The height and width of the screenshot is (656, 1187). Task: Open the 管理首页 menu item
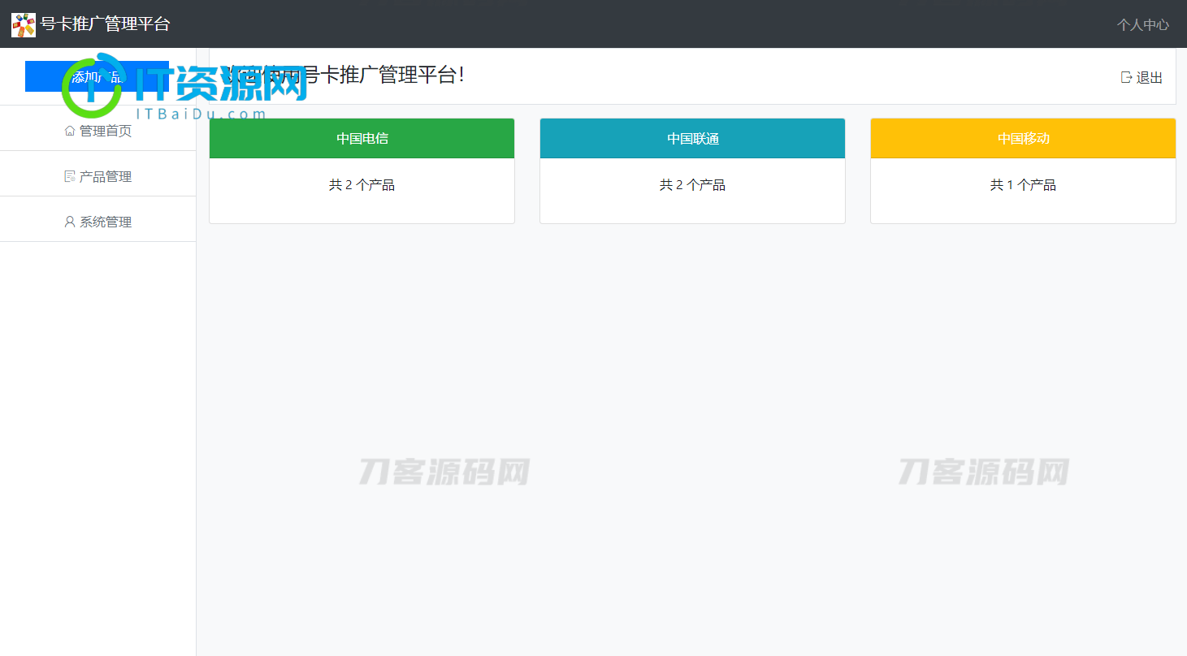[97, 131]
